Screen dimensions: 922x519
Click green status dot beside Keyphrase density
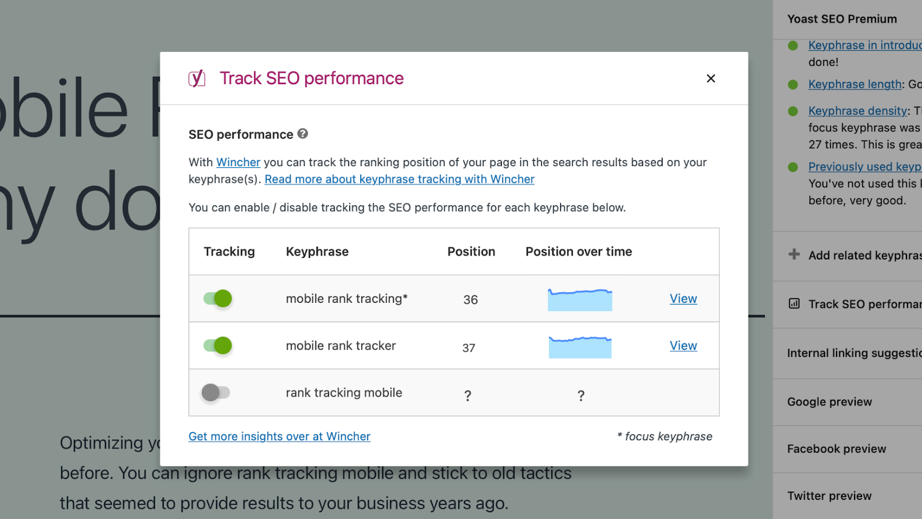(x=793, y=111)
